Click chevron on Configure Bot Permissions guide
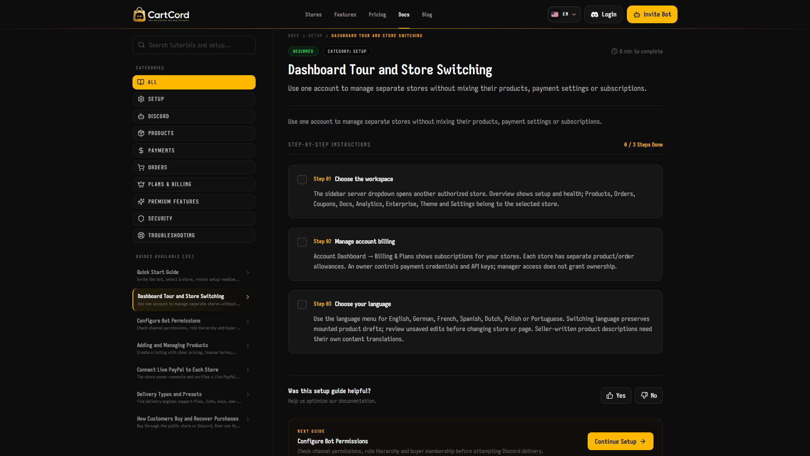This screenshot has height=456, width=810. click(x=248, y=322)
